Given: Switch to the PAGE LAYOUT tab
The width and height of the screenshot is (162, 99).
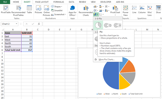Looking at the screenshot, I should click(x=42, y=2).
